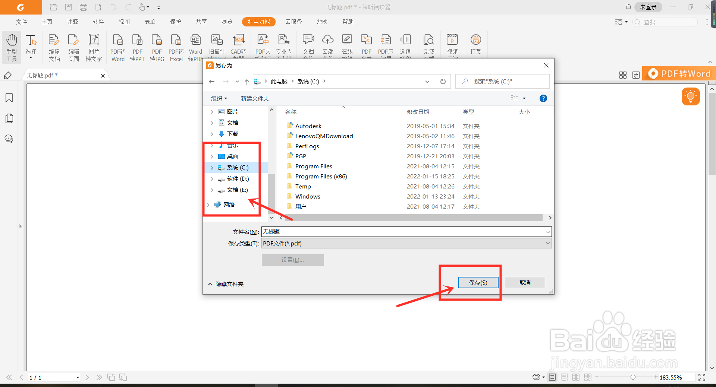Click the zoom slider handle
This screenshot has width=716, height=387.
click(633, 377)
